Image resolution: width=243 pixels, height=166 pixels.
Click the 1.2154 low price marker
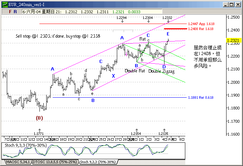(136, 133)
